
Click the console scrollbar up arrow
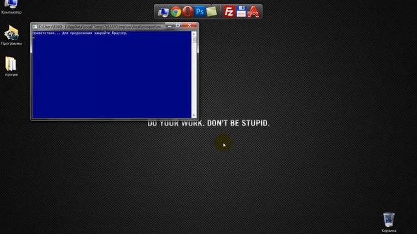[194, 34]
